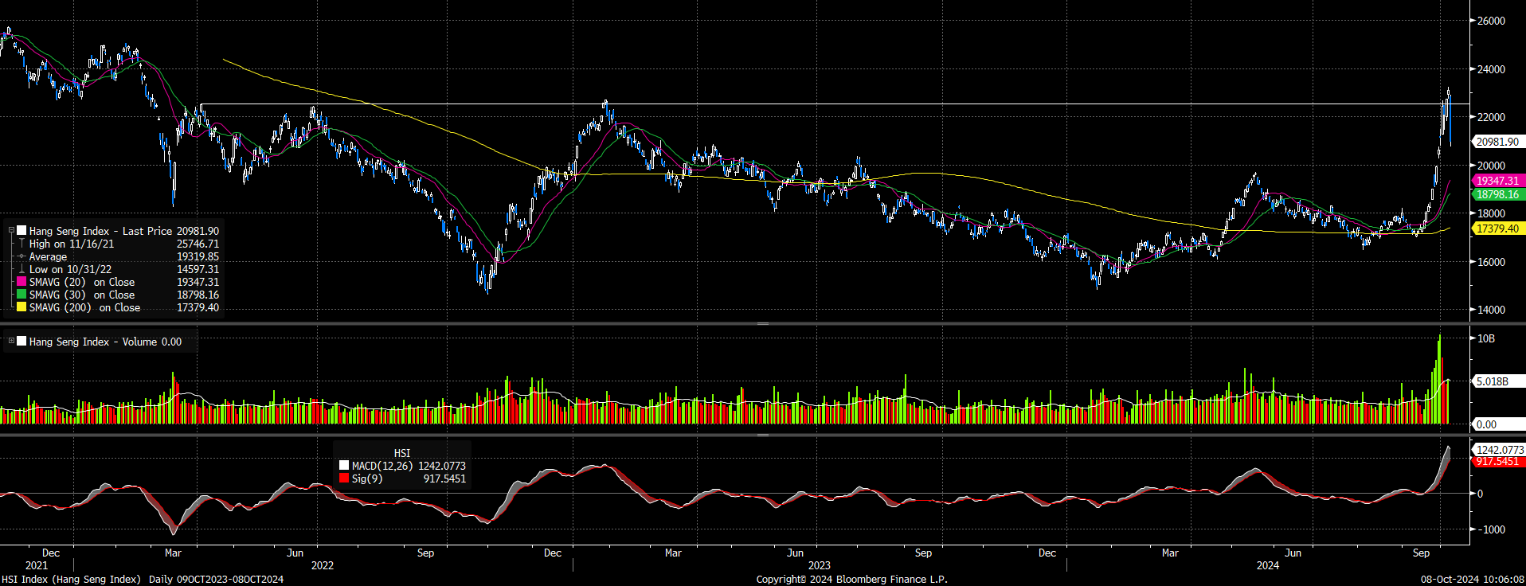Click the 19347.31 magenta axis value tag
Viewport: 1526px width, 586px height.
click(1498, 181)
